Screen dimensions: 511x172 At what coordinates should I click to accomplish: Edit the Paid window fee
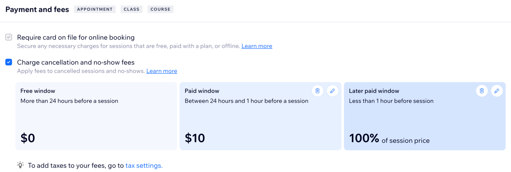click(332, 91)
